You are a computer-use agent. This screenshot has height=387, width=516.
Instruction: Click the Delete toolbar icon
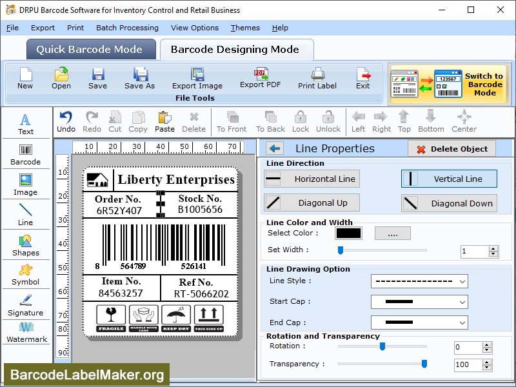[x=194, y=122]
